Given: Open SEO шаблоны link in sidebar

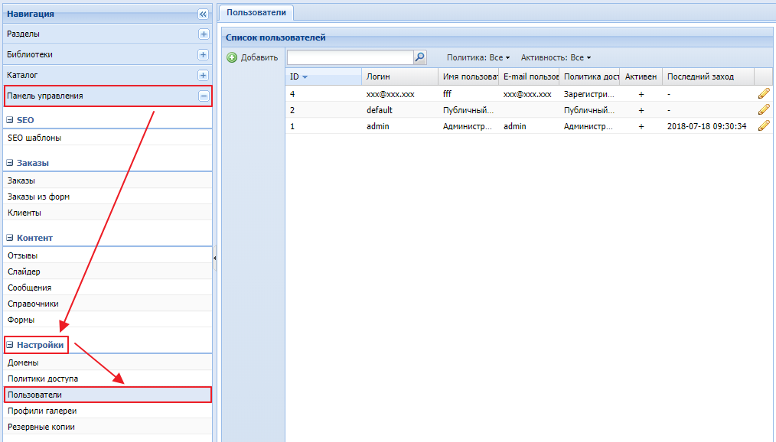Looking at the screenshot, I should tap(34, 138).
